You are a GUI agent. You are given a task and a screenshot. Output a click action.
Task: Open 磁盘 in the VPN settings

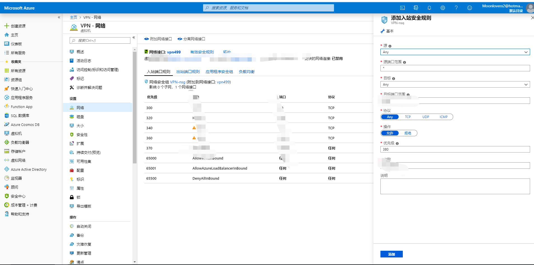(80, 117)
